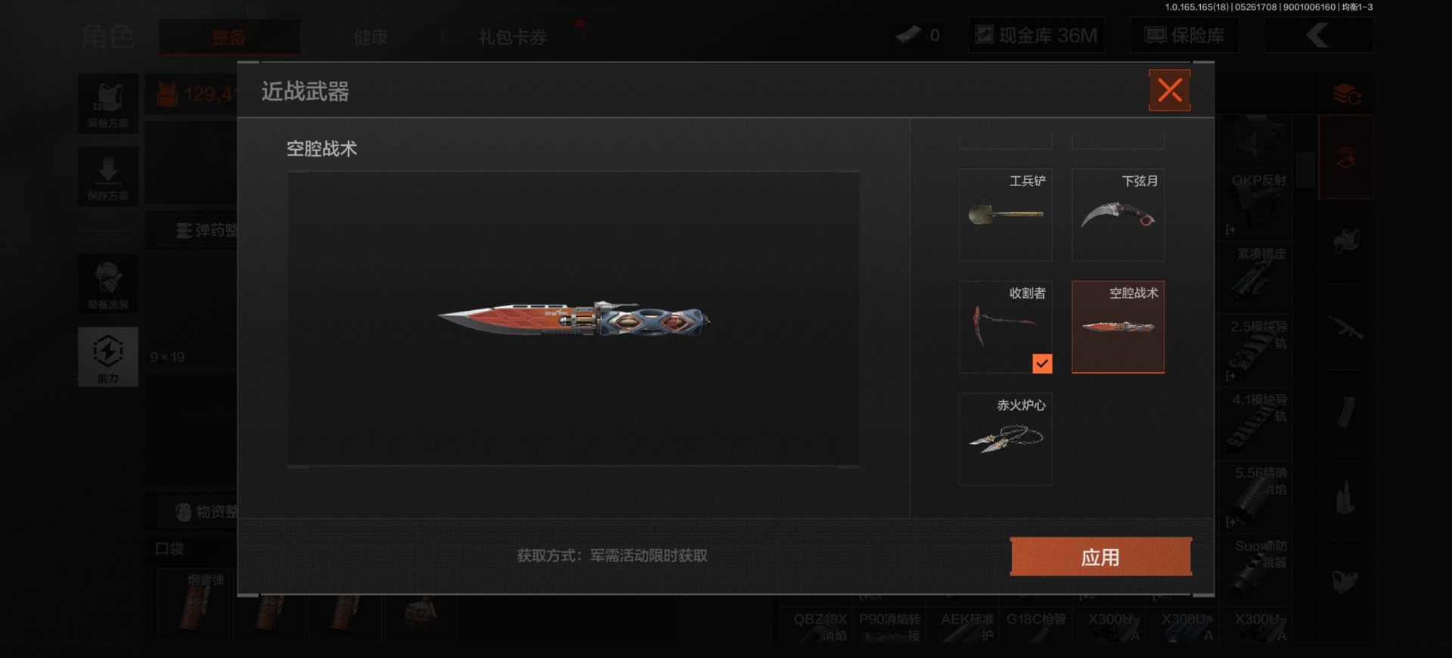Pick the 赤火炉心 chained blades
Image resolution: width=1452 pixels, height=658 pixels.
1005,439
